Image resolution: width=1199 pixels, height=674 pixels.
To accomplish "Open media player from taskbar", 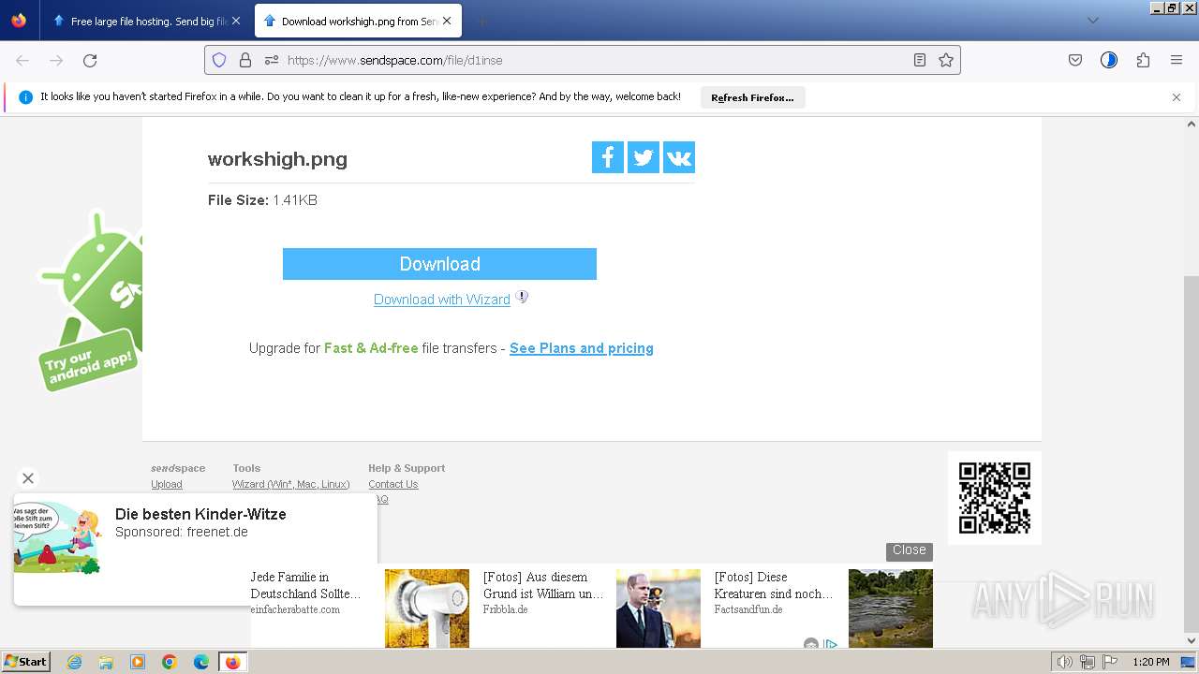I will [x=138, y=662].
